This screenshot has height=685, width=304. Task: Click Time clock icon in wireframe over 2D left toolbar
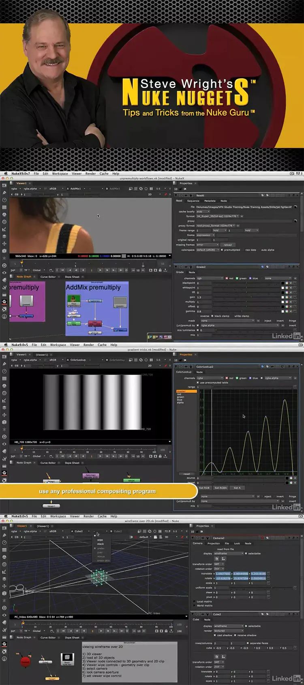[4, 543]
